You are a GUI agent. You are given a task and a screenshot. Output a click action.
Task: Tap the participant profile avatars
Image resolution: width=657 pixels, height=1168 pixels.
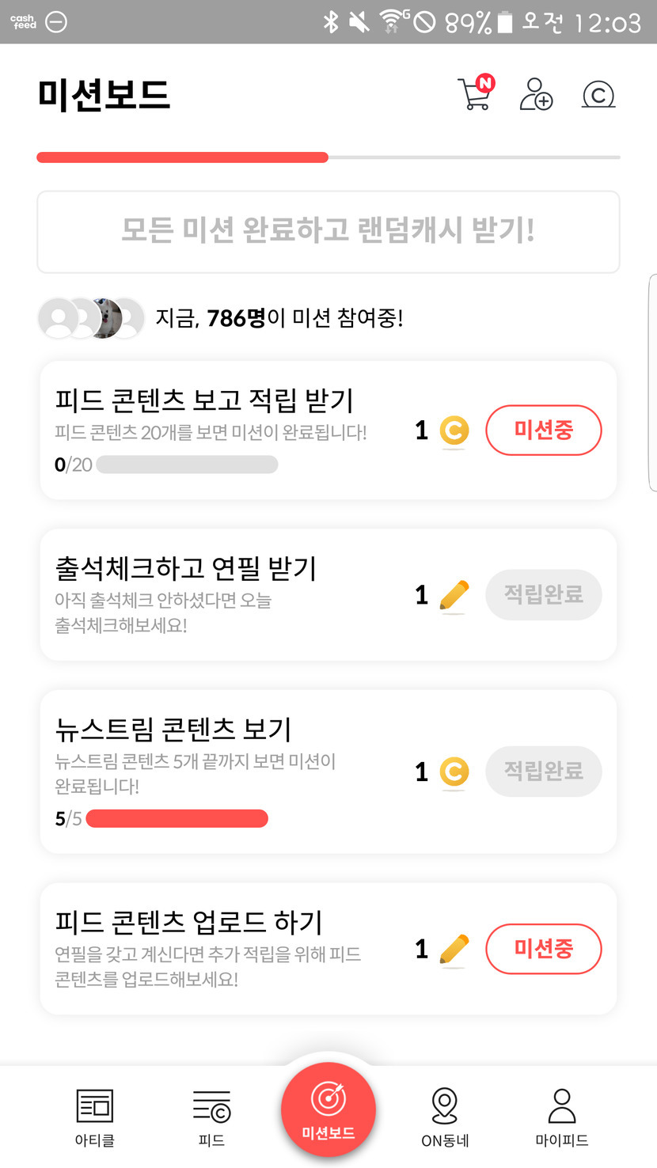(91, 319)
